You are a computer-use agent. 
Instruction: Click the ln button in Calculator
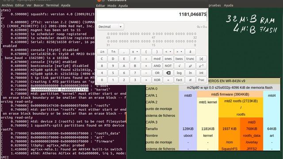coord(190,73)
